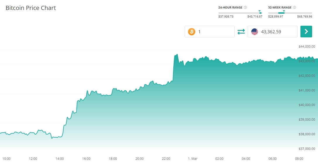This screenshot has width=318, height=163.
Task: Focus the USD amount field showing 43,362.59
Action: 277,32
